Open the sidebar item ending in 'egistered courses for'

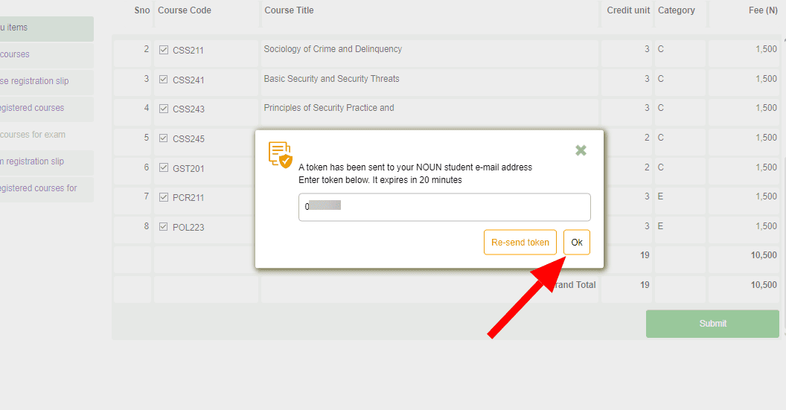coord(47,190)
